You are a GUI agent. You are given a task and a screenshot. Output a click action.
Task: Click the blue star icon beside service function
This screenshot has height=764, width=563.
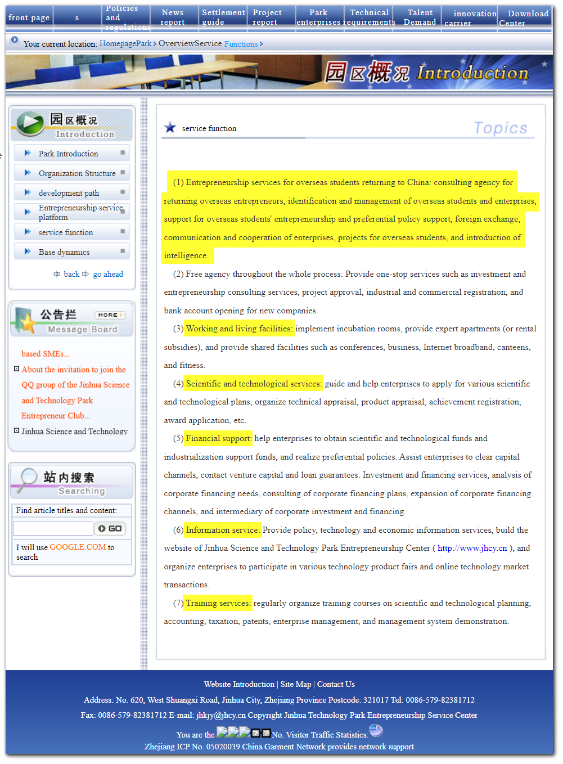170,128
